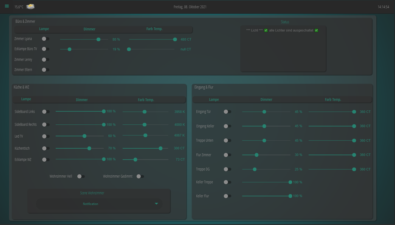Click the Zimmer Lyana color temperature slider handle
395x225 pixels.
coord(175,39)
